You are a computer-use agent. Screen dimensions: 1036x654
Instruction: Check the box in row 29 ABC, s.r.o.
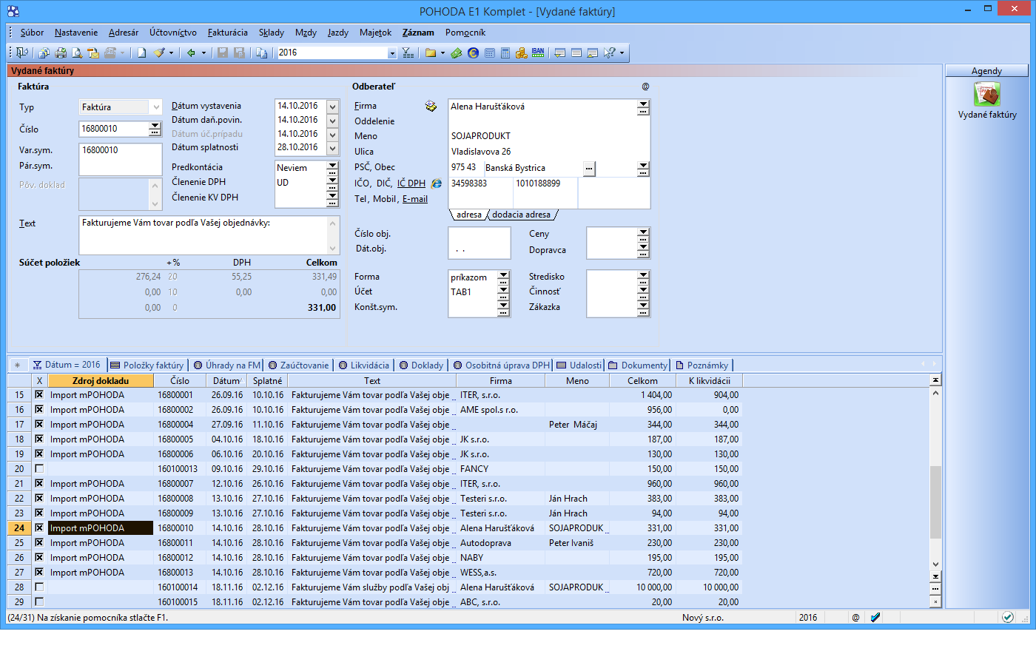pos(39,602)
